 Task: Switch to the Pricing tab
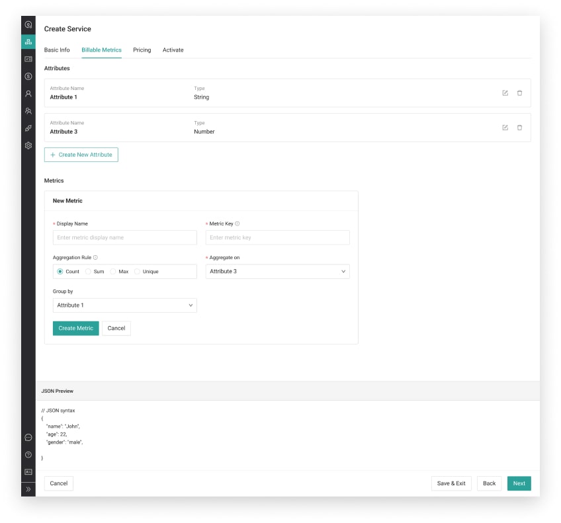(x=142, y=50)
